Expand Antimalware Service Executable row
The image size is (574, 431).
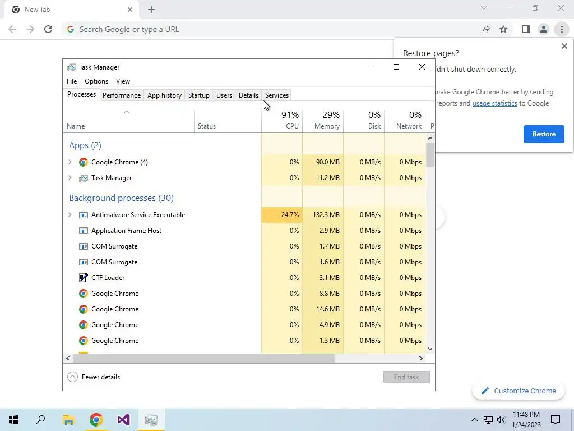point(70,215)
